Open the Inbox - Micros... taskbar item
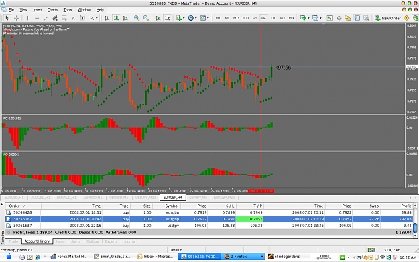 [156, 257]
